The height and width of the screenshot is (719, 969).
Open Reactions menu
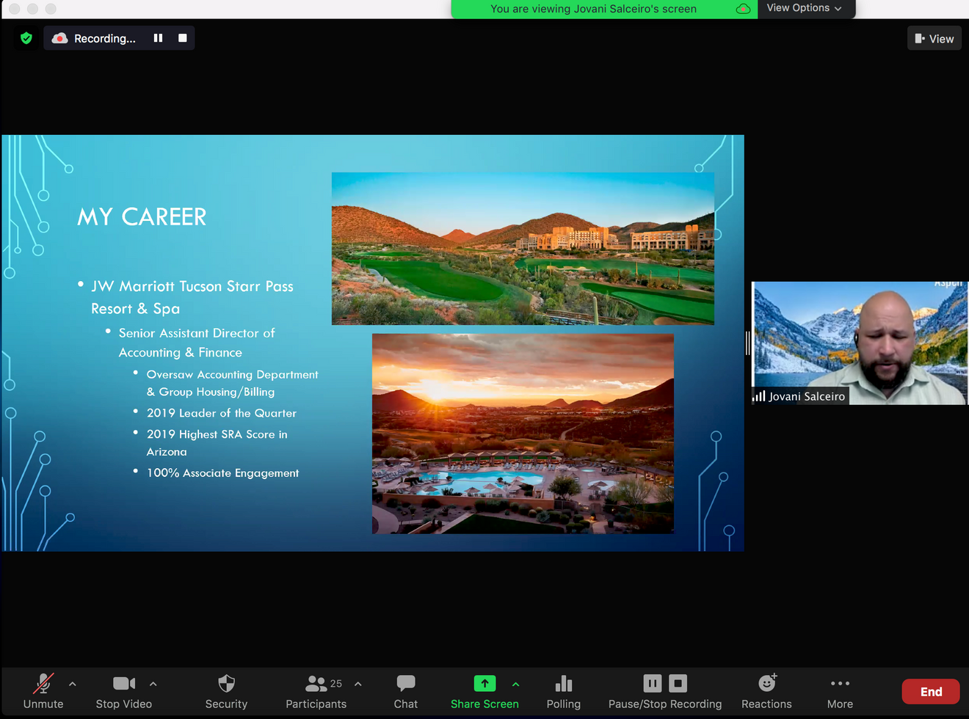[766, 691]
